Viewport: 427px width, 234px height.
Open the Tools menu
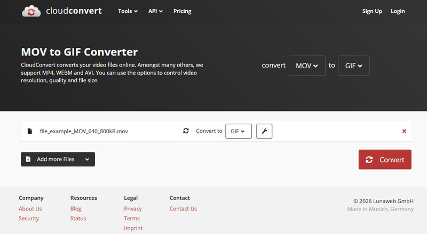pos(128,11)
